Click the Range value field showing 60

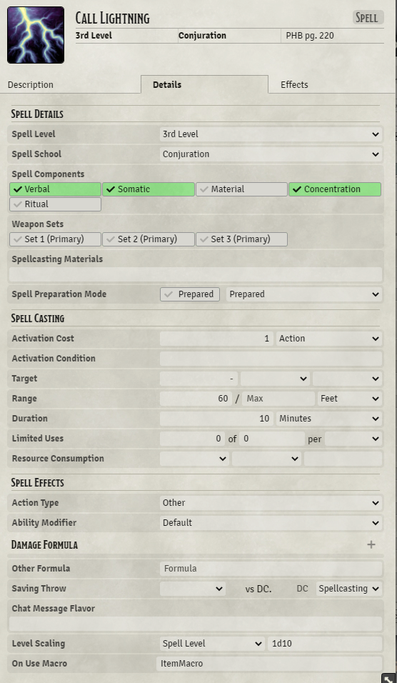196,399
